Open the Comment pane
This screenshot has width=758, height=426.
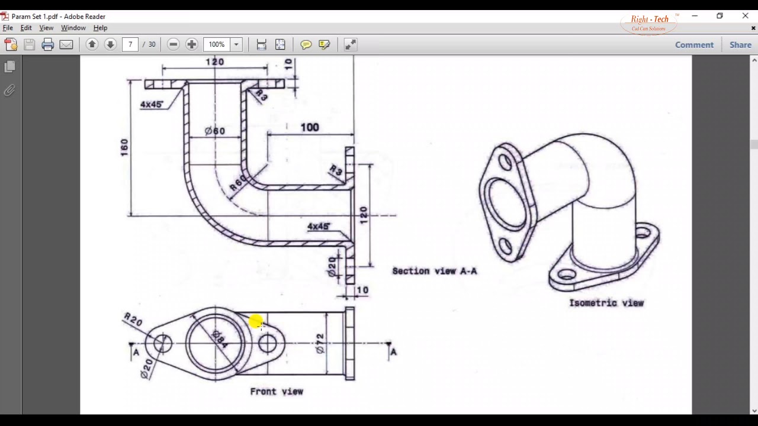click(694, 45)
